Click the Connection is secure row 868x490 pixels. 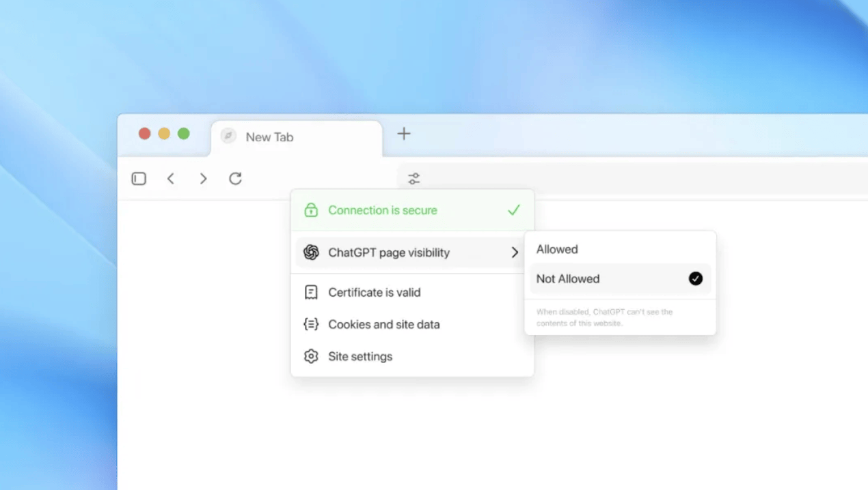pyautogui.click(x=383, y=210)
